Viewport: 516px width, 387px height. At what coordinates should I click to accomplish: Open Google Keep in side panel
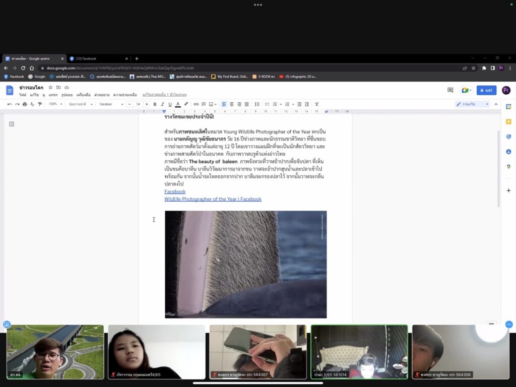point(508,121)
